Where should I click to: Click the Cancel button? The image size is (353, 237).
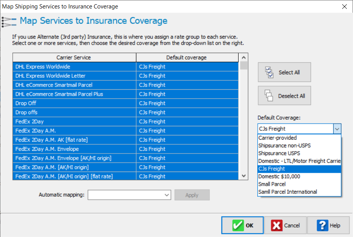tap(285, 225)
